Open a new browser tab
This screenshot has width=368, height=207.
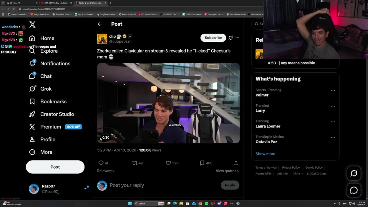pos(110,3)
